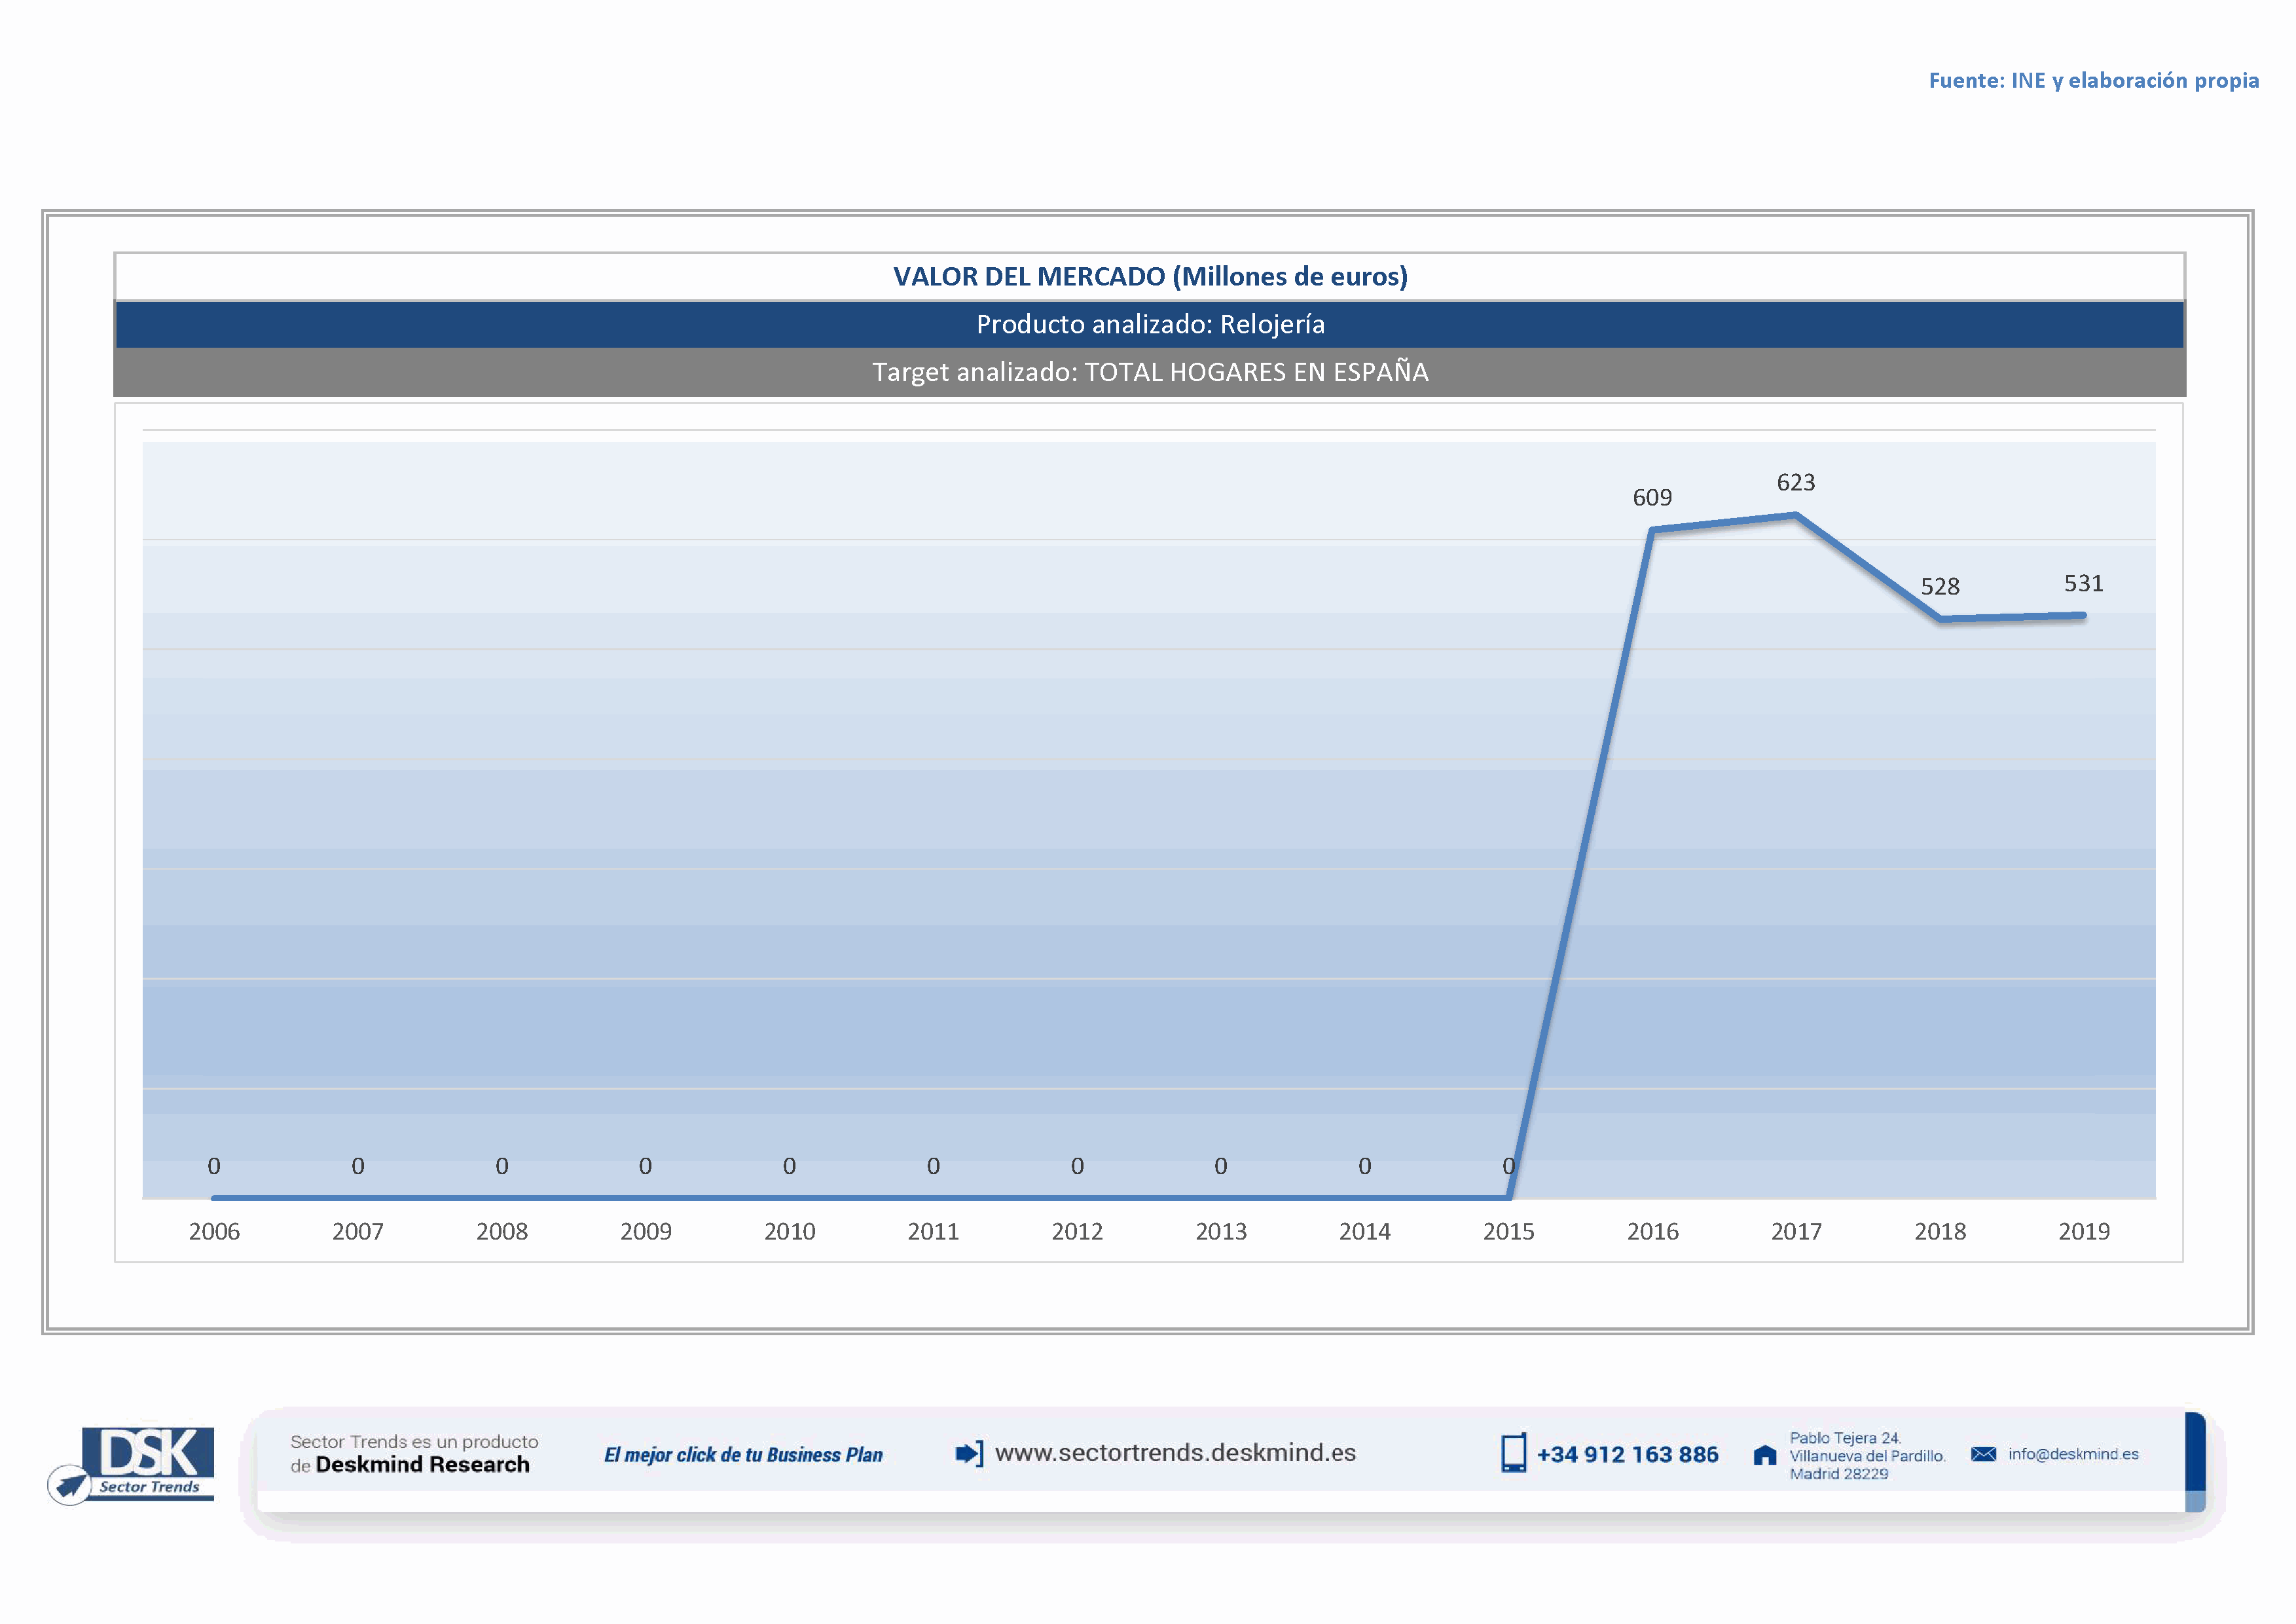Screen dimensions: 2296x1624
Task: Select the 528 data point label
Action: pos(1939,587)
